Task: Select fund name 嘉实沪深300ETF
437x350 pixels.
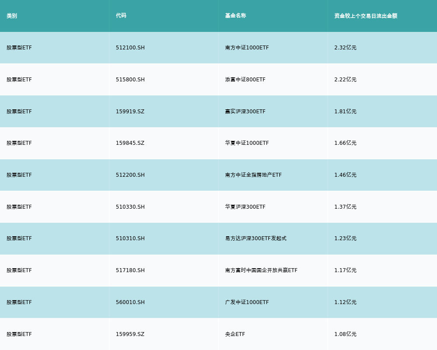Action: point(245,112)
